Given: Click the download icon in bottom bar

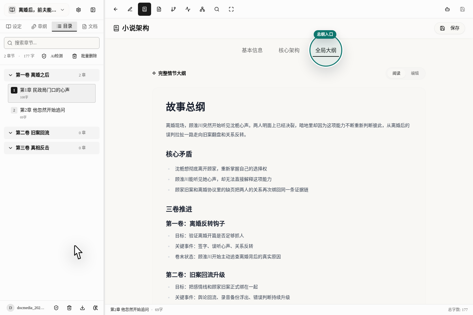Looking at the screenshot, I should pyautogui.click(x=82, y=308).
